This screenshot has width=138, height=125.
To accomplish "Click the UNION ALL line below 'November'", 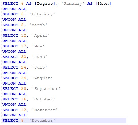I will [x=14, y=115].
